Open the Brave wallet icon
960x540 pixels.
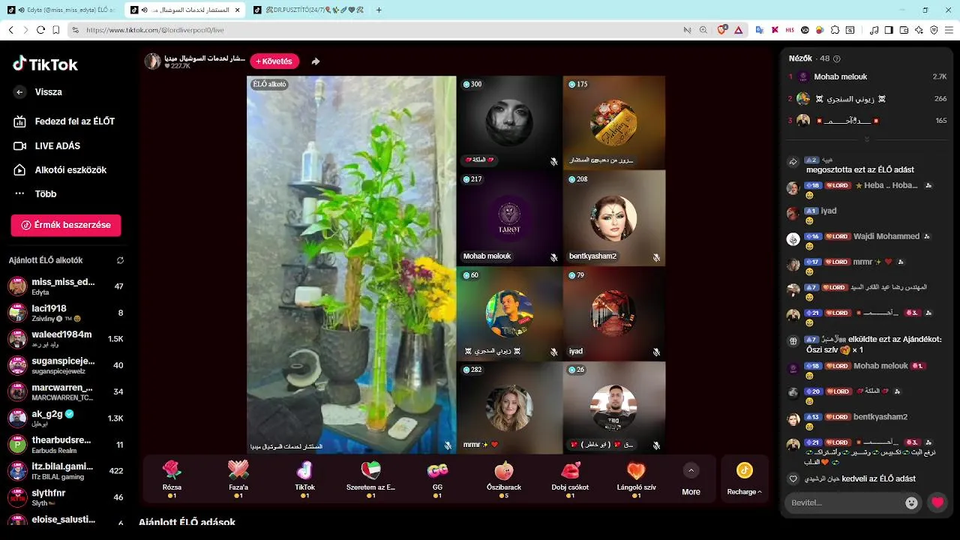coord(904,30)
